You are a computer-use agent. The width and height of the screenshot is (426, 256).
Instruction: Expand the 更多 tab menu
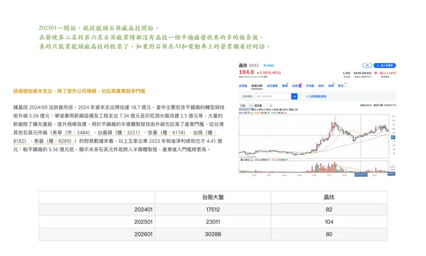coord(341,86)
